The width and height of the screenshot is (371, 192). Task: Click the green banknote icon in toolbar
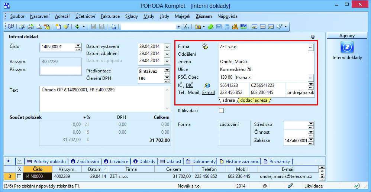(211, 27)
